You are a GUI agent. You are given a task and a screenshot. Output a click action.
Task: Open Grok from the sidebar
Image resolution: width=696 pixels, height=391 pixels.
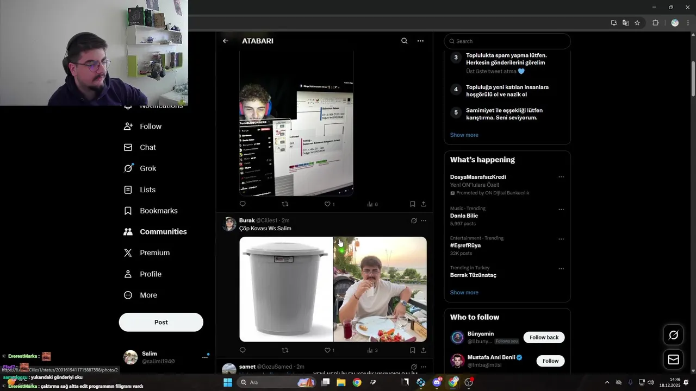coord(140,168)
